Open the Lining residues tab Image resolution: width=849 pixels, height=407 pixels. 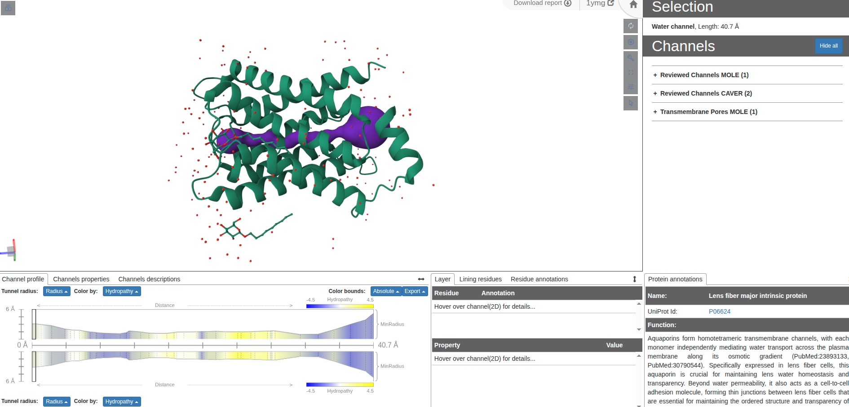[x=480, y=279]
